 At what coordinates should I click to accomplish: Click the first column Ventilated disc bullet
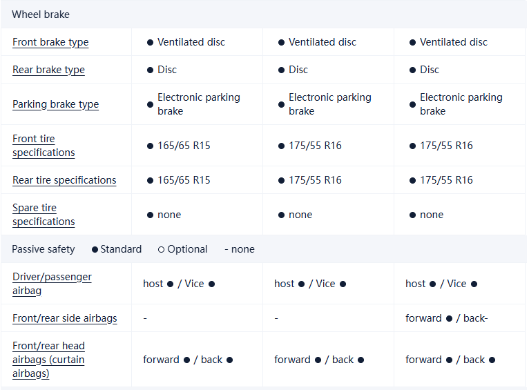[150, 42]
